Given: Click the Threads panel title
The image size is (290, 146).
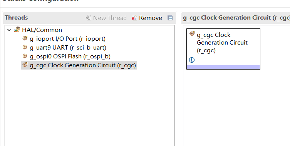Looking at the screenshot, I should 16,18.
